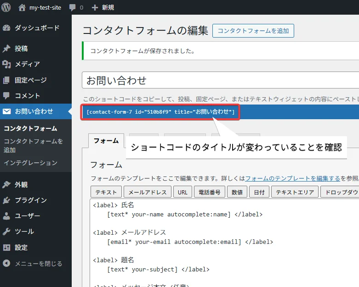Image resolution: width=359 pixels, height=287 pixels.
Task: Click the WordPress logo icon
Action: [6, 7]
